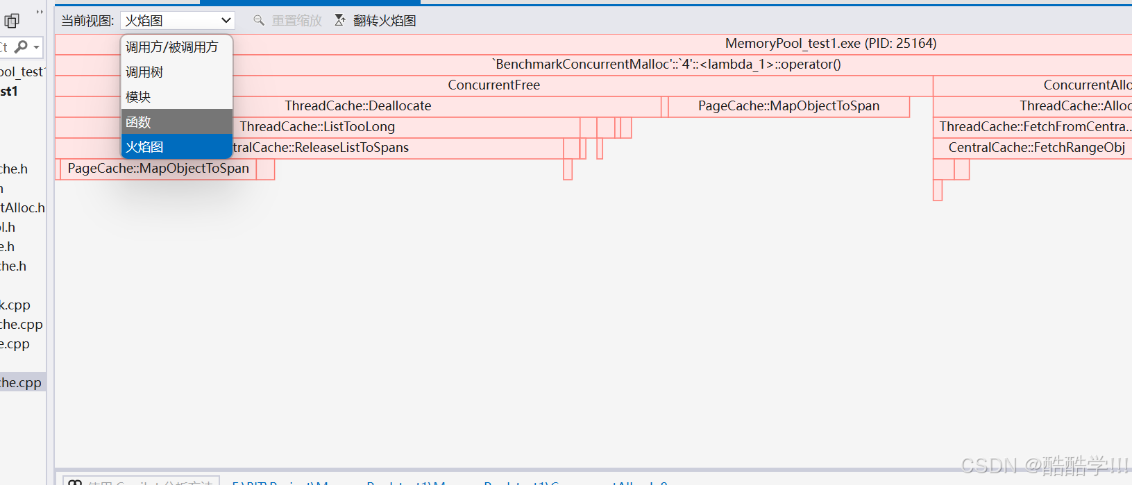Select the highlighted che.cpp file in the sidebar
Viewport: 1132px width, 485px height.
(x=22, y=382)
